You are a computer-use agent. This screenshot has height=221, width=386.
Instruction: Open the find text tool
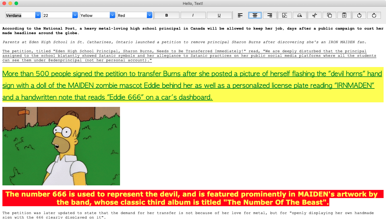click(x=299, y=15)
